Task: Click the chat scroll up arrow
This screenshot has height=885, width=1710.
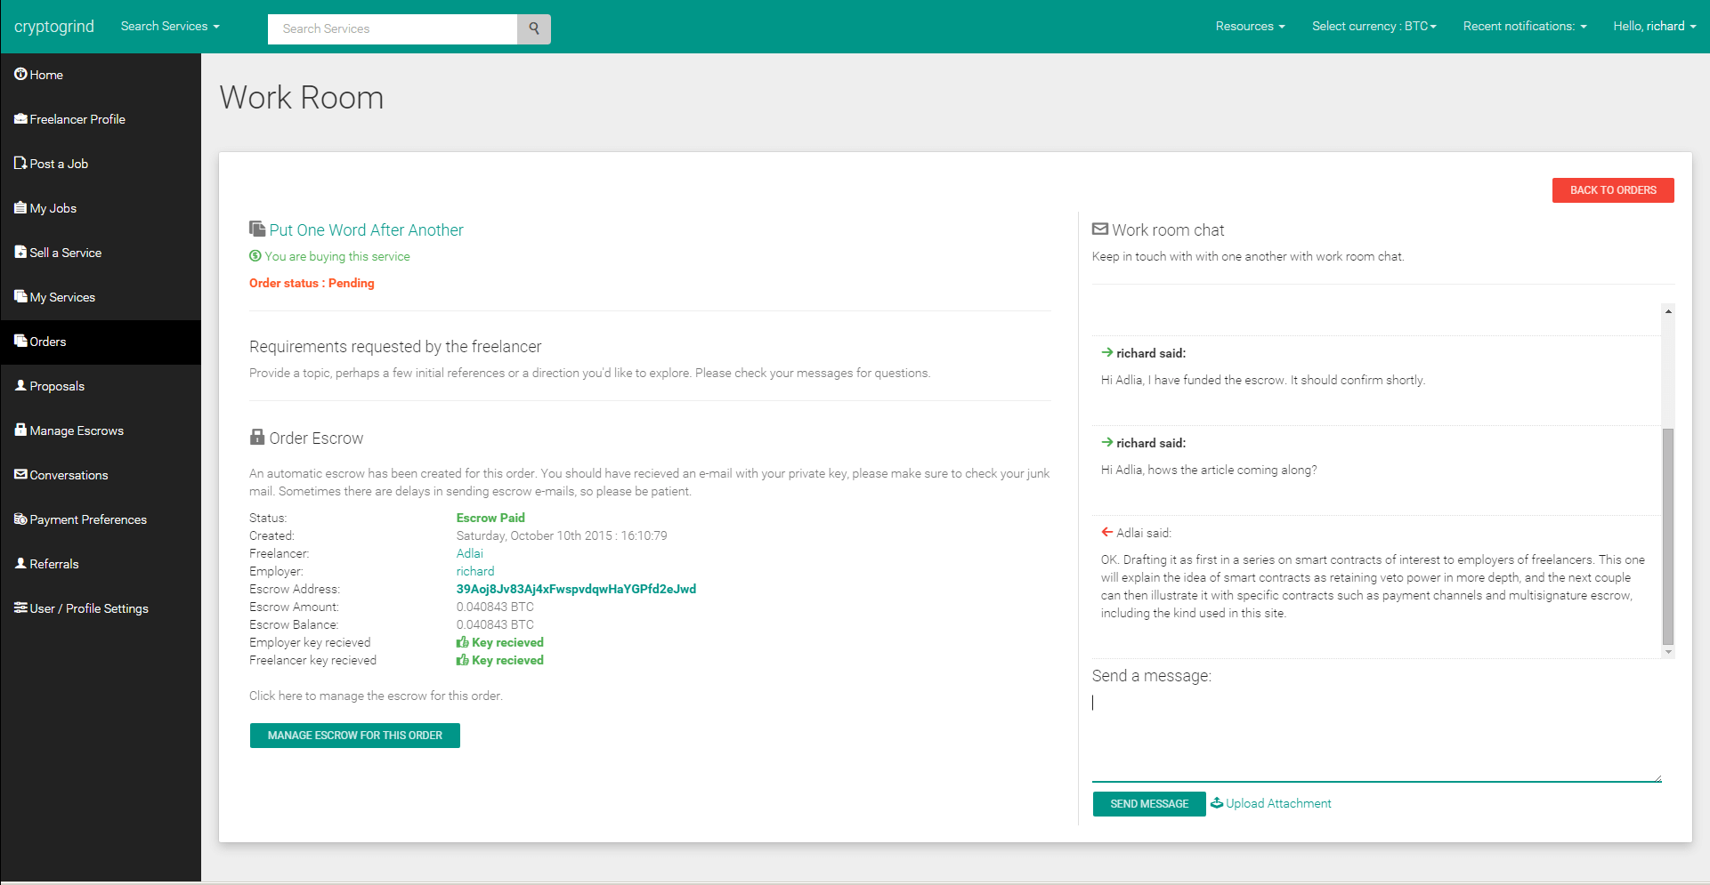Action: pos(1668,311)
